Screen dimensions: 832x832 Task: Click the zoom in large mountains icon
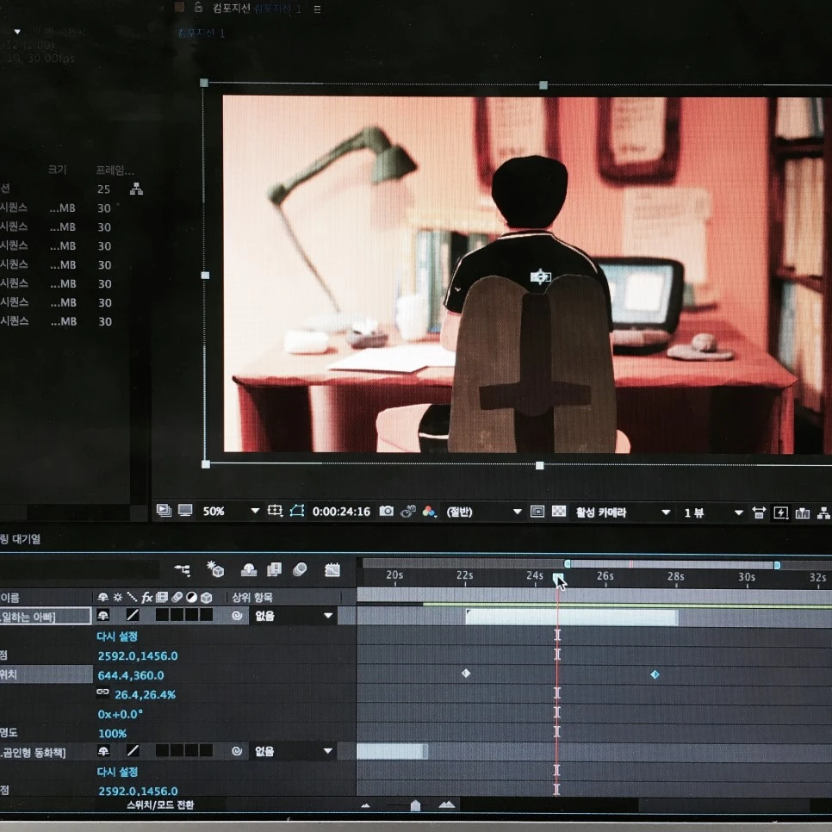447,805
